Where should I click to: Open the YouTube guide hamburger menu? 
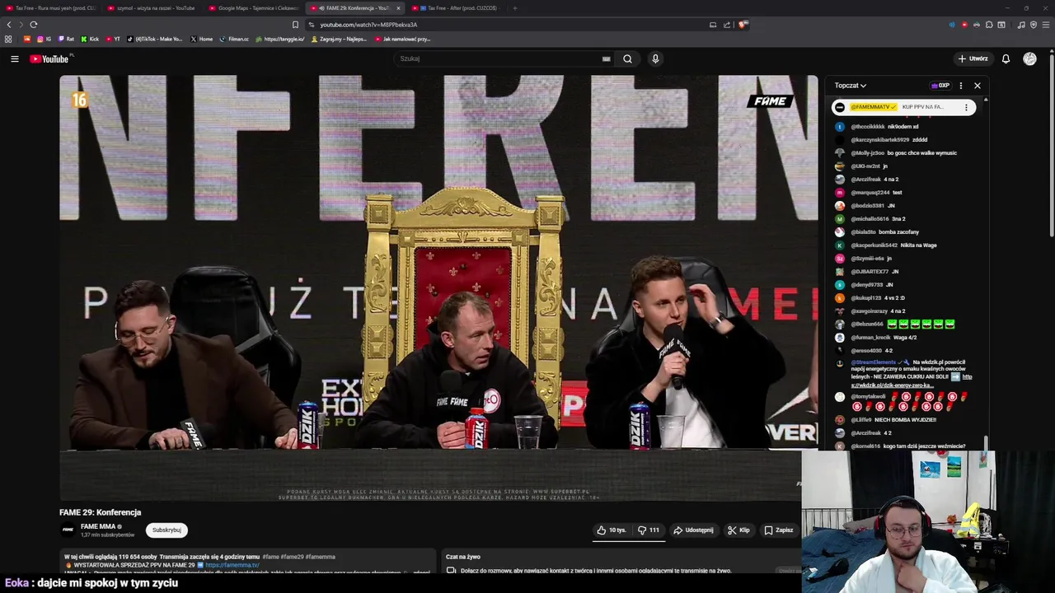[x=14, y=58]
